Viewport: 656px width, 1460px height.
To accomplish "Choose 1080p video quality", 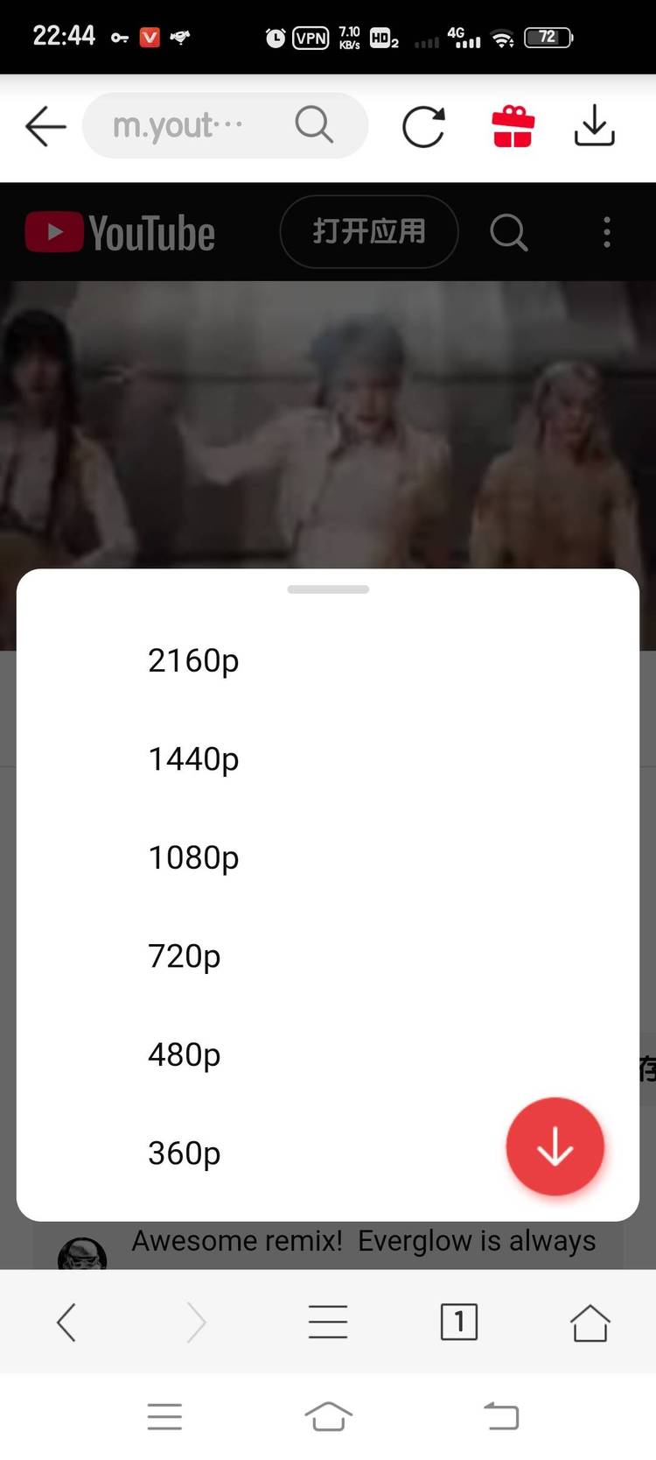I will click(x=328, y=857).
